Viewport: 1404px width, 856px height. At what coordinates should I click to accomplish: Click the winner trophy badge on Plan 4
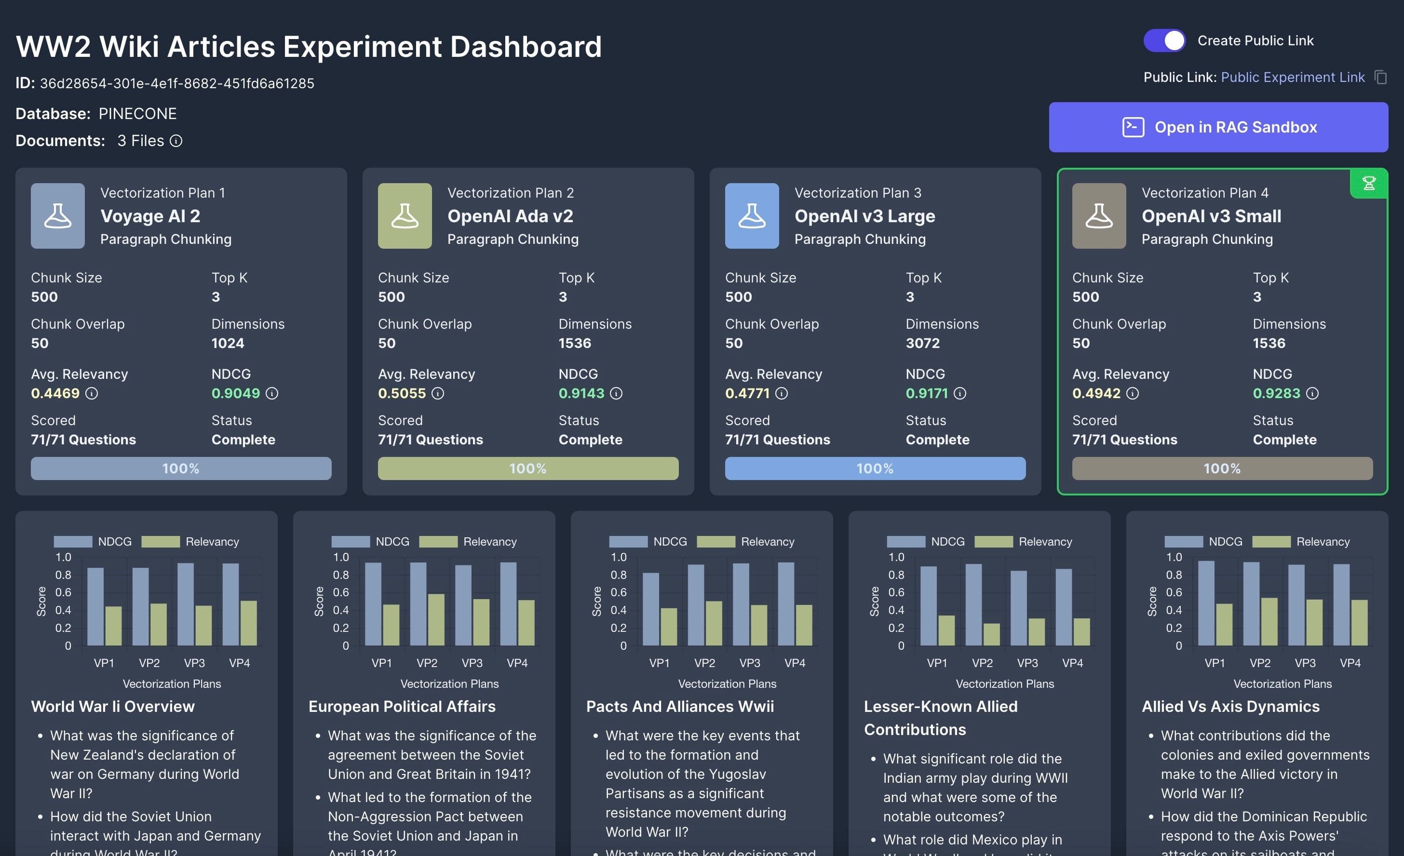(1369, 183)
